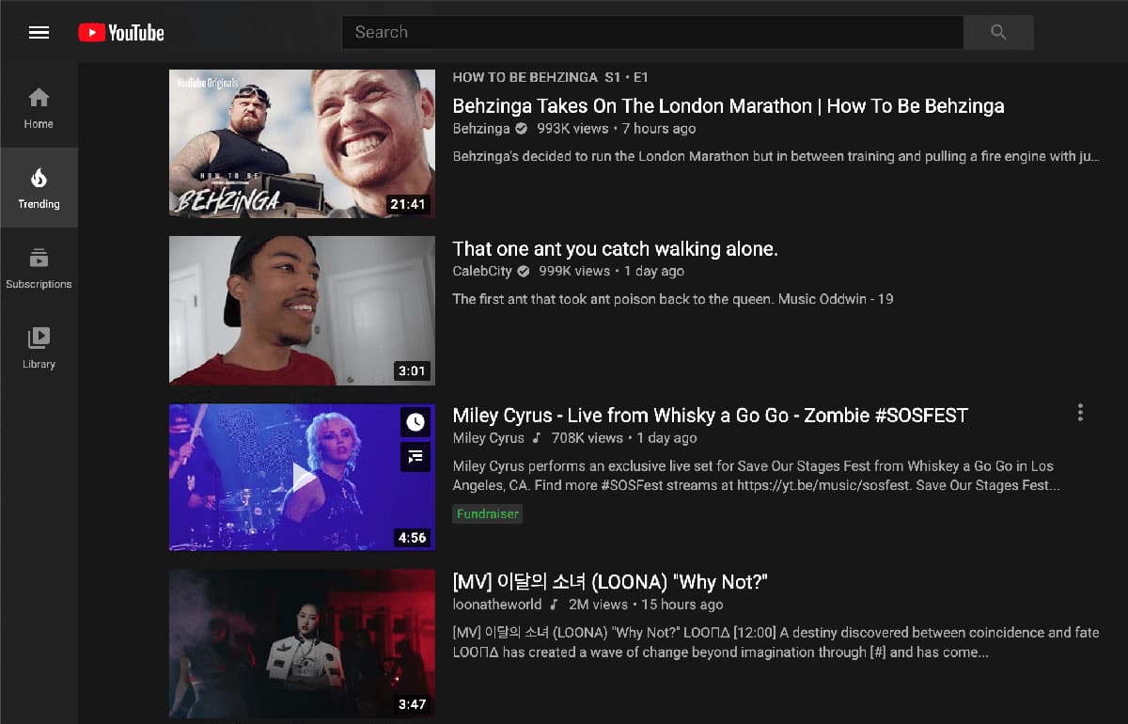
Task: Click the YouTube logo
Action: (x=120, y=31)
